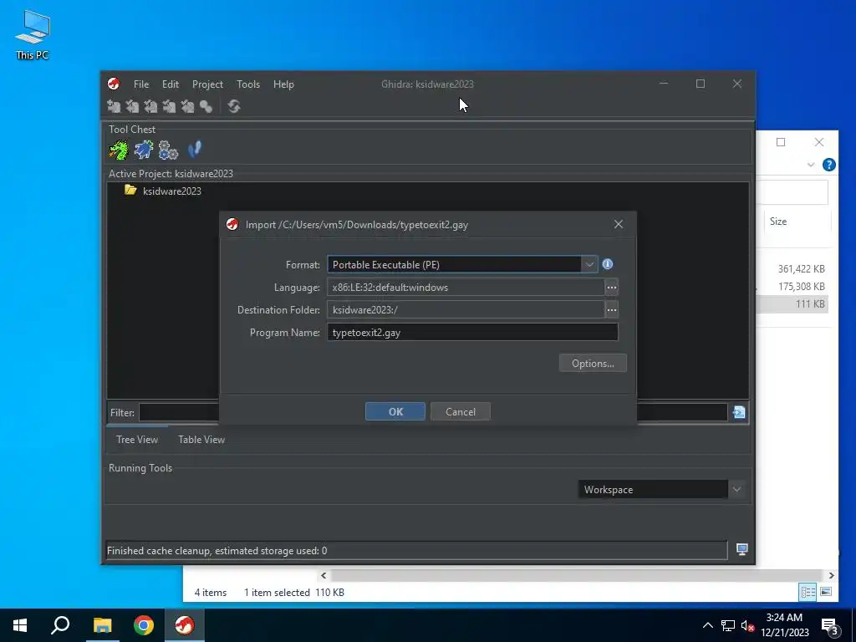Show hidden tray icons chevron
The width and height of the screenshot is (856, 642).
(707, 625)
